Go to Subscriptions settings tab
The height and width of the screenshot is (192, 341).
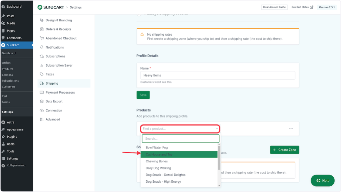click(55, 56)
